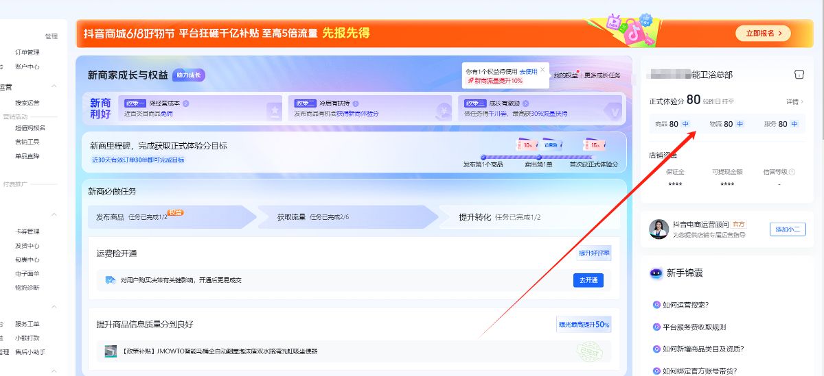Collapse the sidebar section above 服务工单
This screenshot has width=824, height=376.
click(x=55, y=307)
